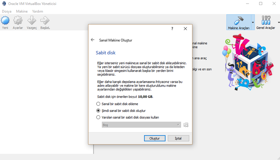Screen dimensions: 280x160
Task: Open Ayarlar settings gear icon
Action: [x=18, y=21]
